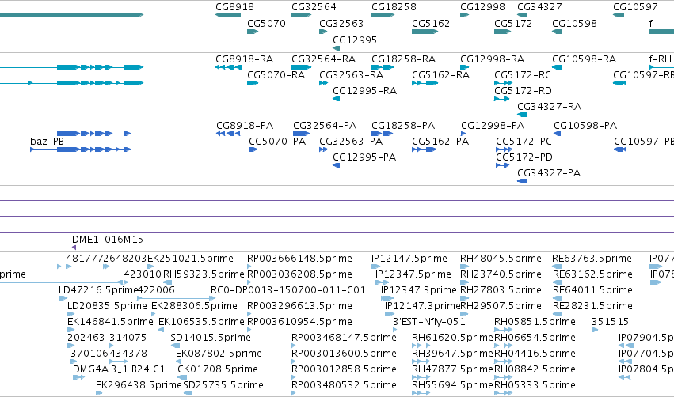This screenshot has height=397, width=674.
Task: Select EST LD20835.5prime
Action: tap(107, 306)
